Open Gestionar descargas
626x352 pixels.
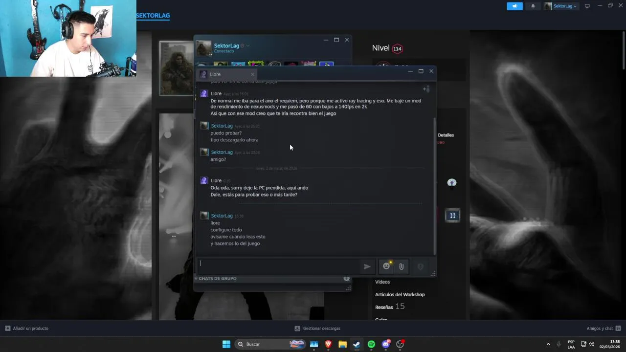pos(317,329)
